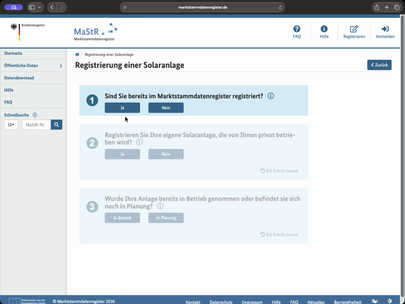Select In Betrieb for question 3
Viewport: 405px width, 304px height.
[122, 218]
